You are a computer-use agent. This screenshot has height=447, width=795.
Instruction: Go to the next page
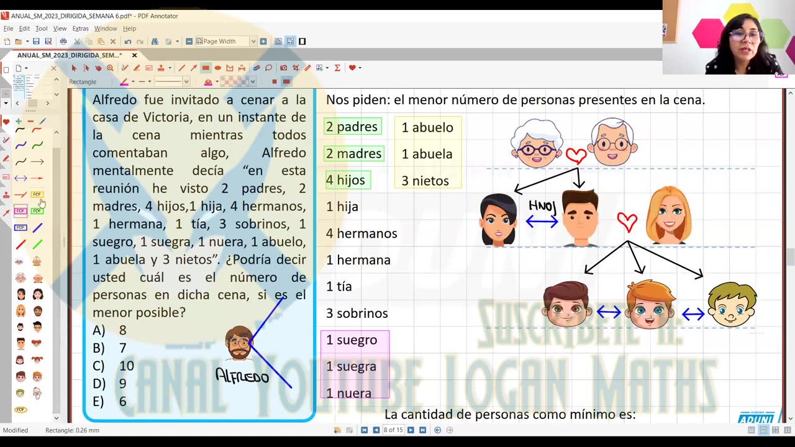(x=411, y=430)
